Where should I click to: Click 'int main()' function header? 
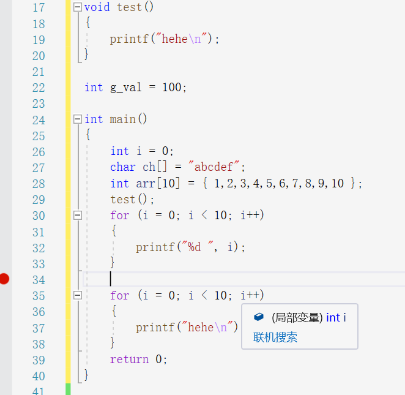[116, 119]
